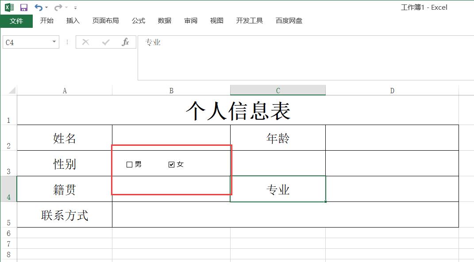Select column A header
This screenshot has width=474, height=262.
pyautogui.click(x=65, y=91)
